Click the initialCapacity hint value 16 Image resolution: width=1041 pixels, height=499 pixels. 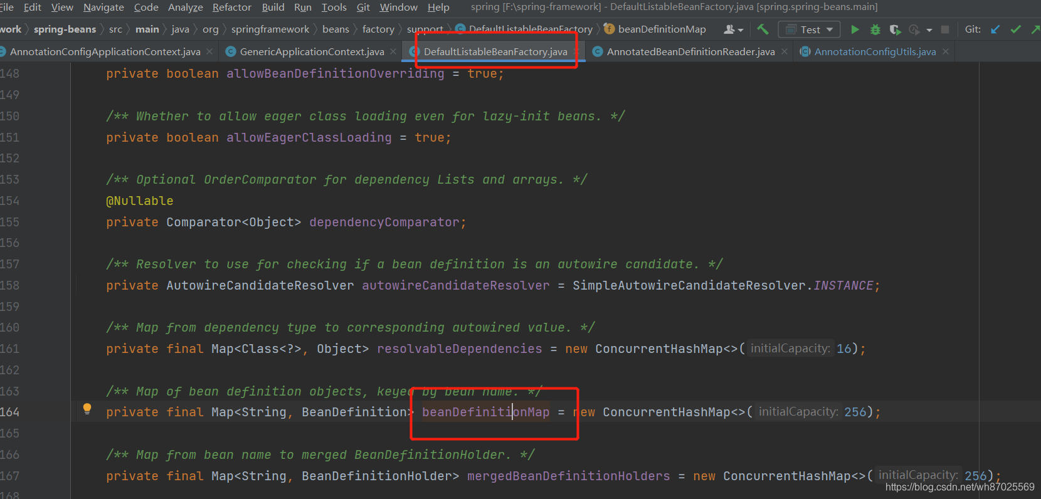(844, 349)
